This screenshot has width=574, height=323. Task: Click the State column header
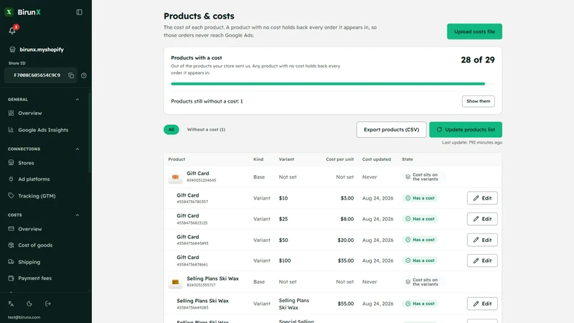point(408,159)
